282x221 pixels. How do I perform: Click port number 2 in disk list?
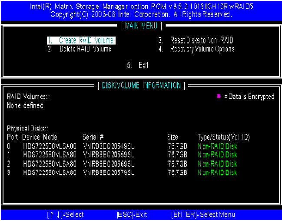8,164
